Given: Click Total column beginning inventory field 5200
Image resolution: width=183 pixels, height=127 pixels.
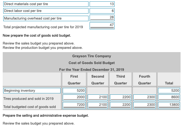Looking at the screenshot, I should 169,91.
